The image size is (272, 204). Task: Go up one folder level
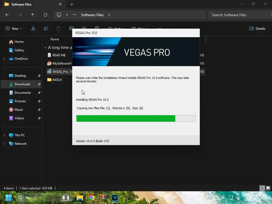point(32,15)
